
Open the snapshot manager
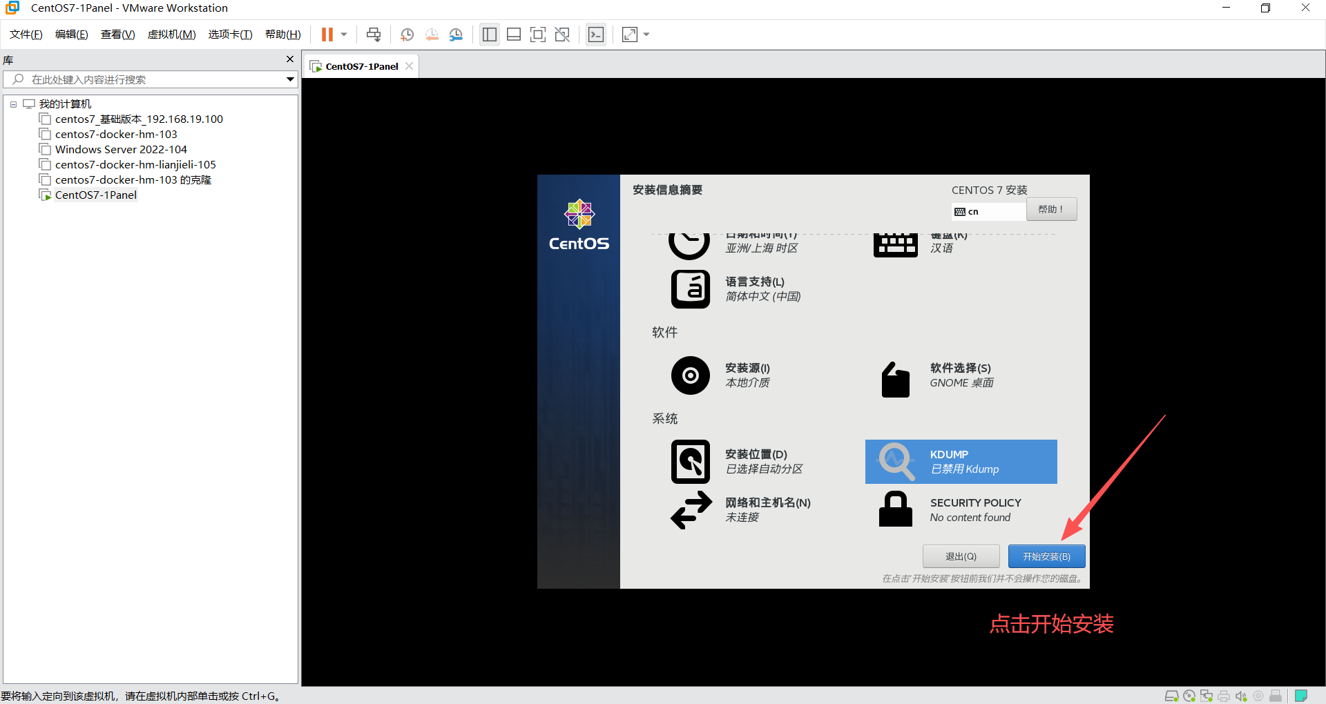[456, 35]
